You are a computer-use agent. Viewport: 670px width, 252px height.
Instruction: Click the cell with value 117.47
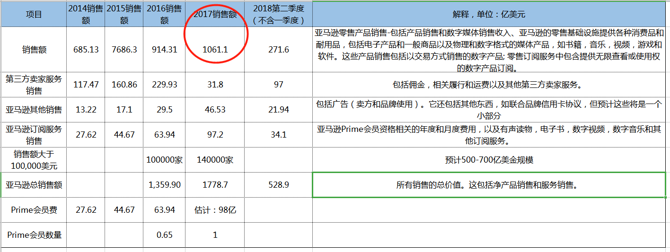coord(86,85)
